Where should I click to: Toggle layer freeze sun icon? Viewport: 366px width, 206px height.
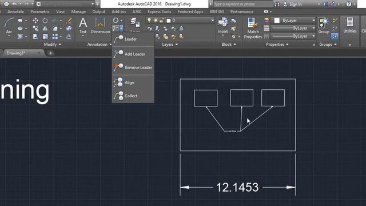[x=156, y=21]
